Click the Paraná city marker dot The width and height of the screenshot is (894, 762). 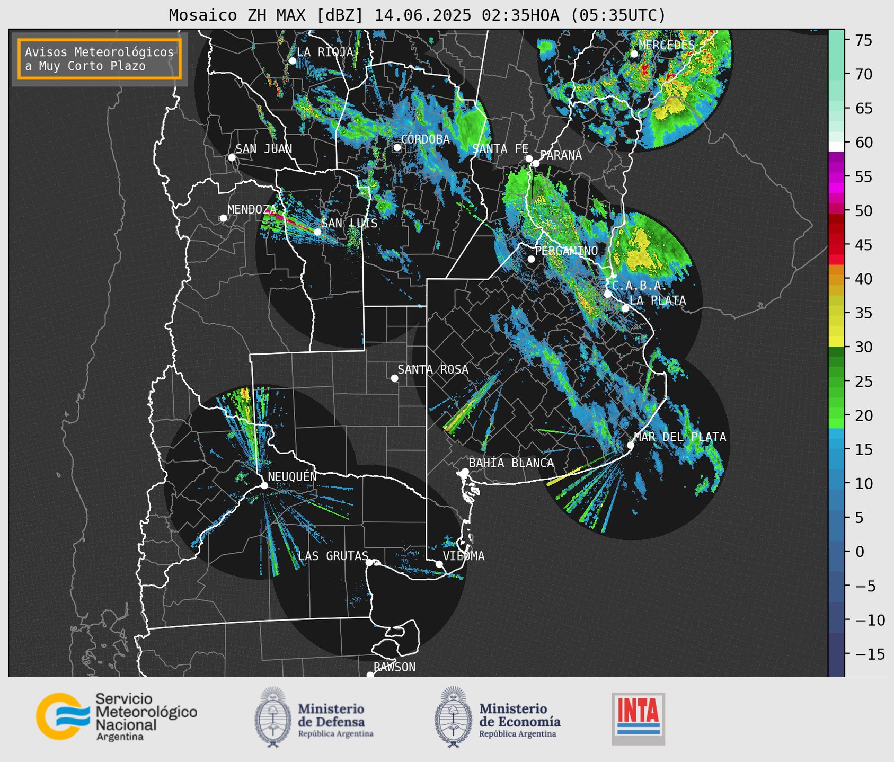pyautogui.click(x=536, y=163)
